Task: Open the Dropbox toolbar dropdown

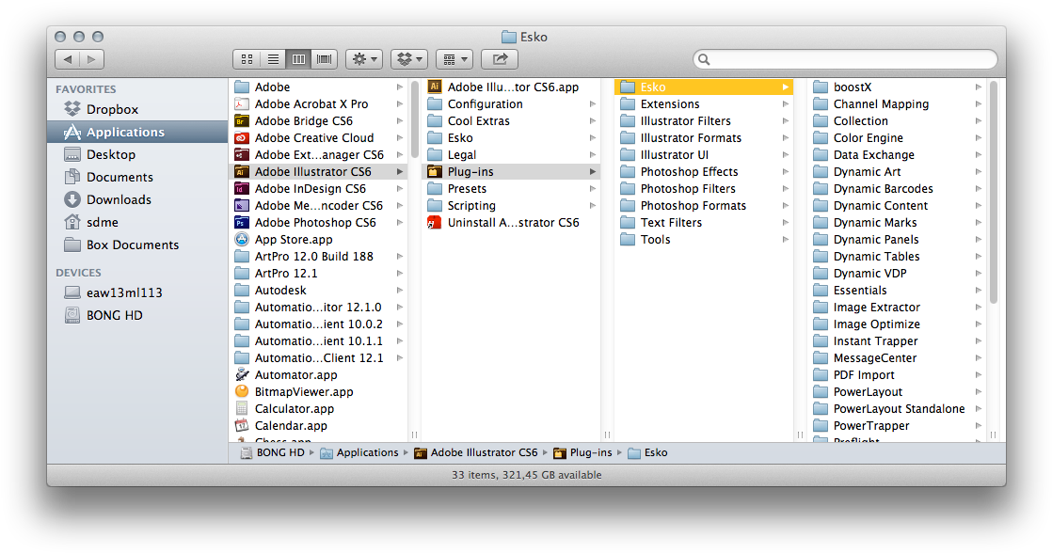Action: [408, 59]
